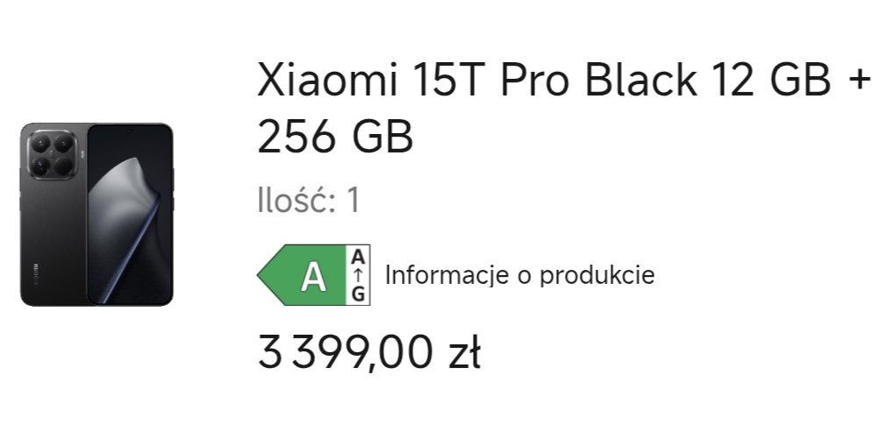Click the quantity number 1
This screenshot has height=439, width=872.
[x=353, y=201]
